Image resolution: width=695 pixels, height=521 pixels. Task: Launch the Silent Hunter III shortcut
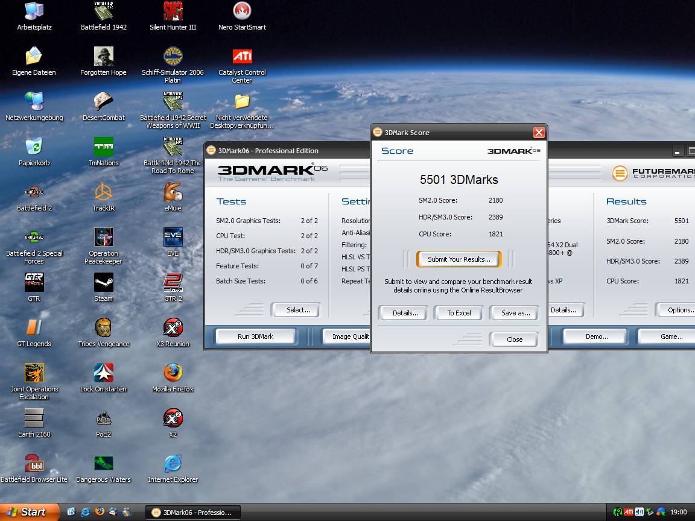point(173,16)
